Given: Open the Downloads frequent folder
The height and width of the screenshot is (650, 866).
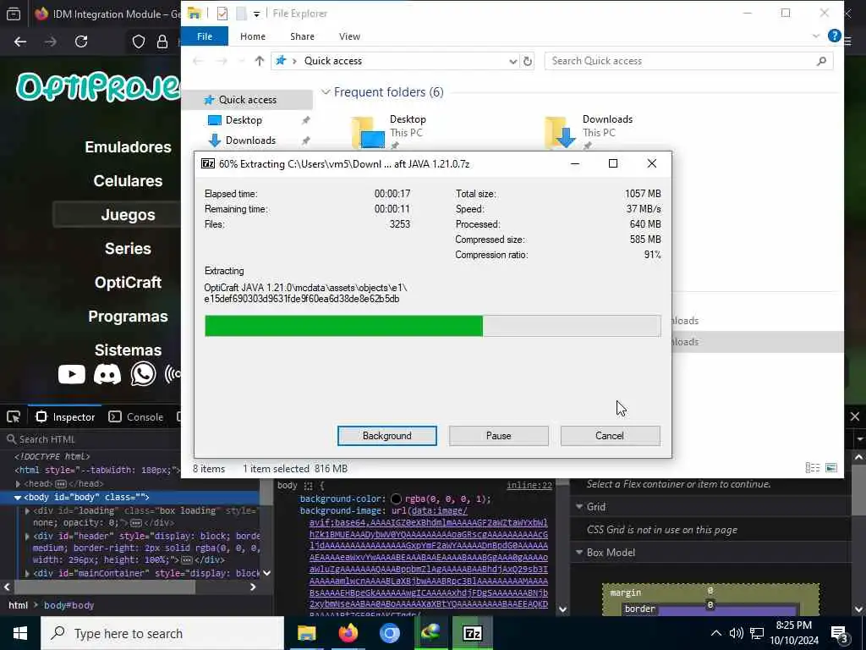Looking at the screenshot, I should [x=589, y=131].
